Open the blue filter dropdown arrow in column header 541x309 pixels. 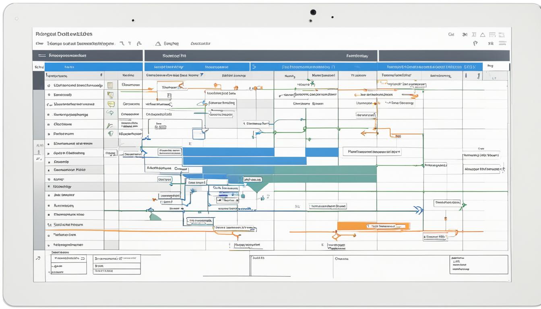[x=202, y=75]
